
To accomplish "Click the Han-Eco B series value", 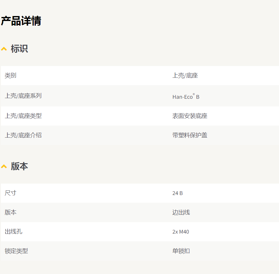I will (186, 97).
